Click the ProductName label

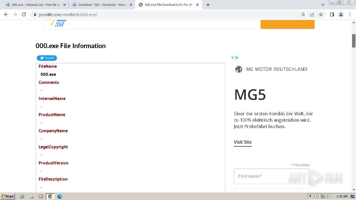click(x=52, y=115)
